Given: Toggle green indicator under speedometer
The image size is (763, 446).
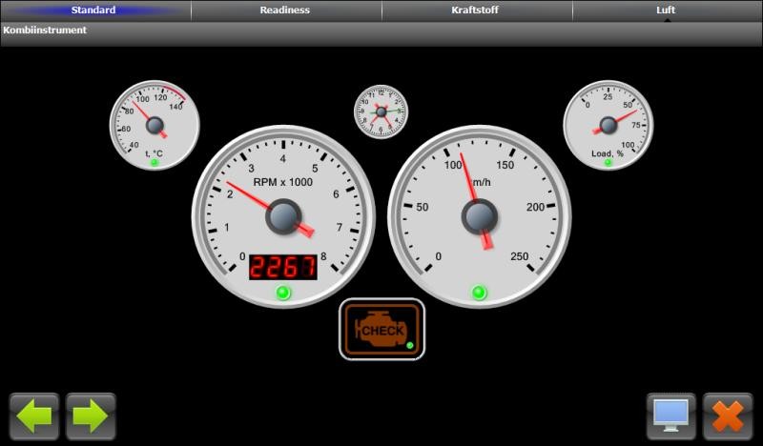Looking at the screenshot, I should tap(479, 293).
